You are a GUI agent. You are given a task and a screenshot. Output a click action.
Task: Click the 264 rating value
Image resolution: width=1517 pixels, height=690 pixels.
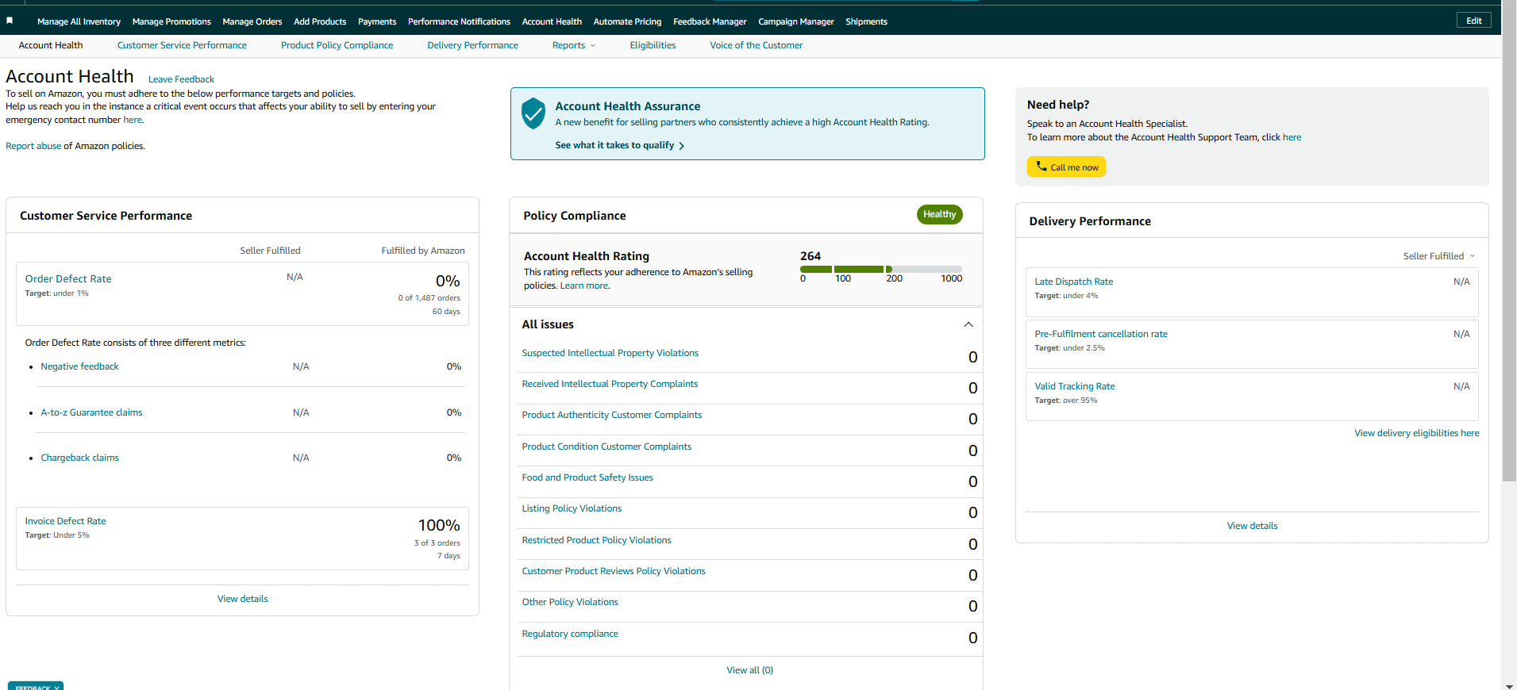click(810, 256)
